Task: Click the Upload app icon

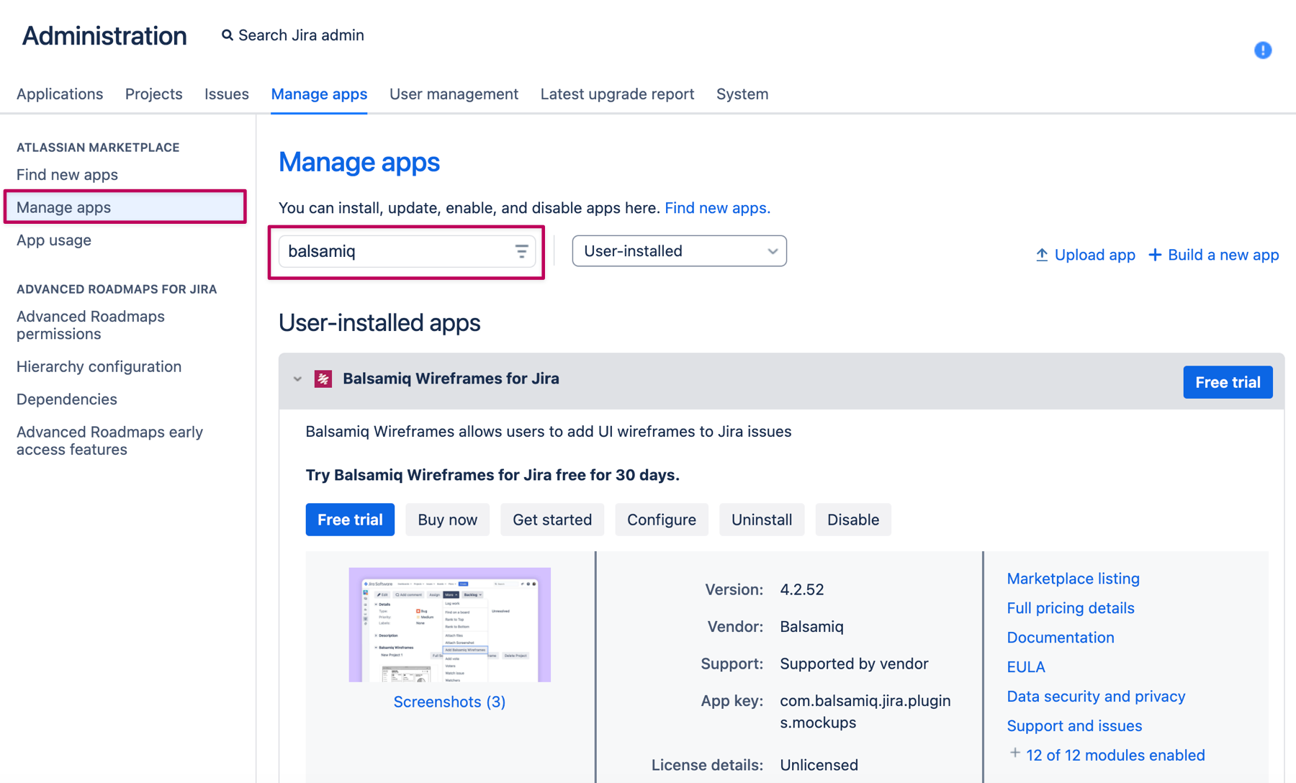Action: click(x=1042, y=254)
